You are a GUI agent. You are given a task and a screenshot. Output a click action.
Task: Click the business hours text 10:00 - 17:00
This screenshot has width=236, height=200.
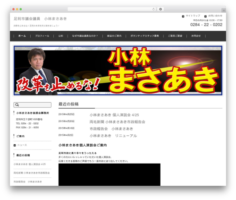pyautogui.click(x=208, y=20)
